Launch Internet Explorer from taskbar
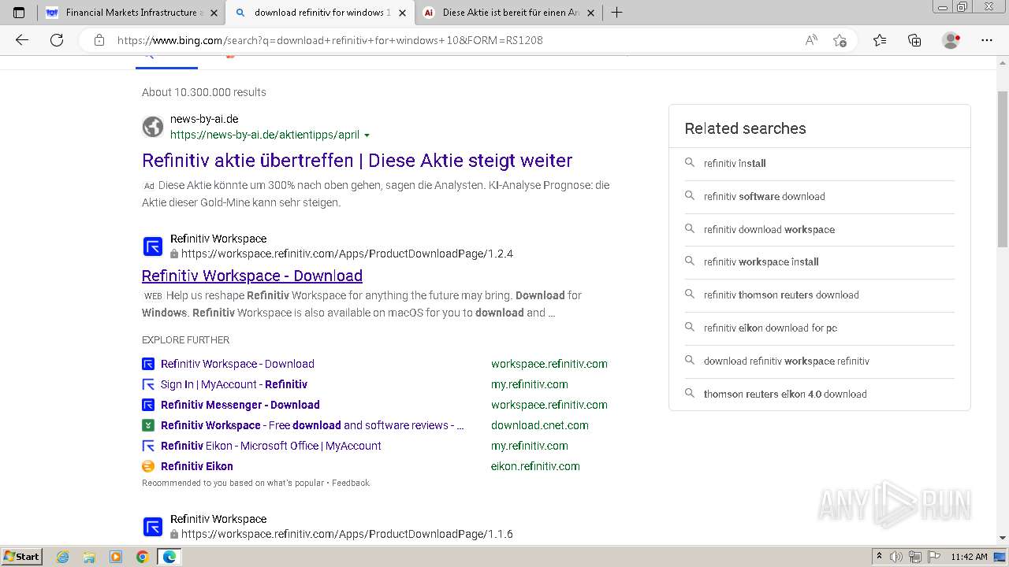 pyautogui.click(x=63, y=557)
